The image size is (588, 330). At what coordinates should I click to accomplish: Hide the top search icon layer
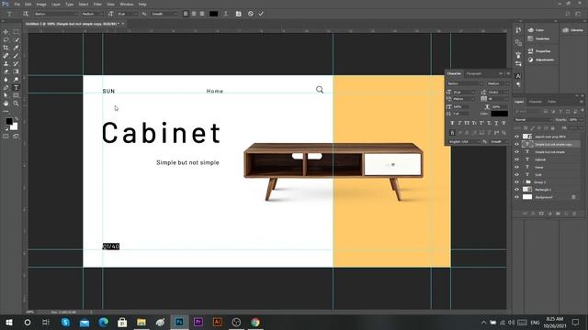point(516,137)
